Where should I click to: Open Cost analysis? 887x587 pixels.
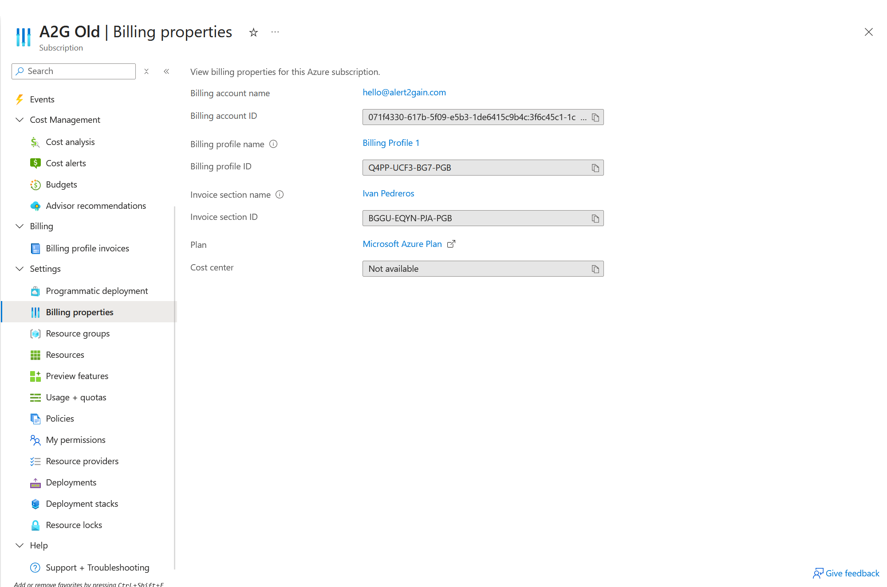70,142
